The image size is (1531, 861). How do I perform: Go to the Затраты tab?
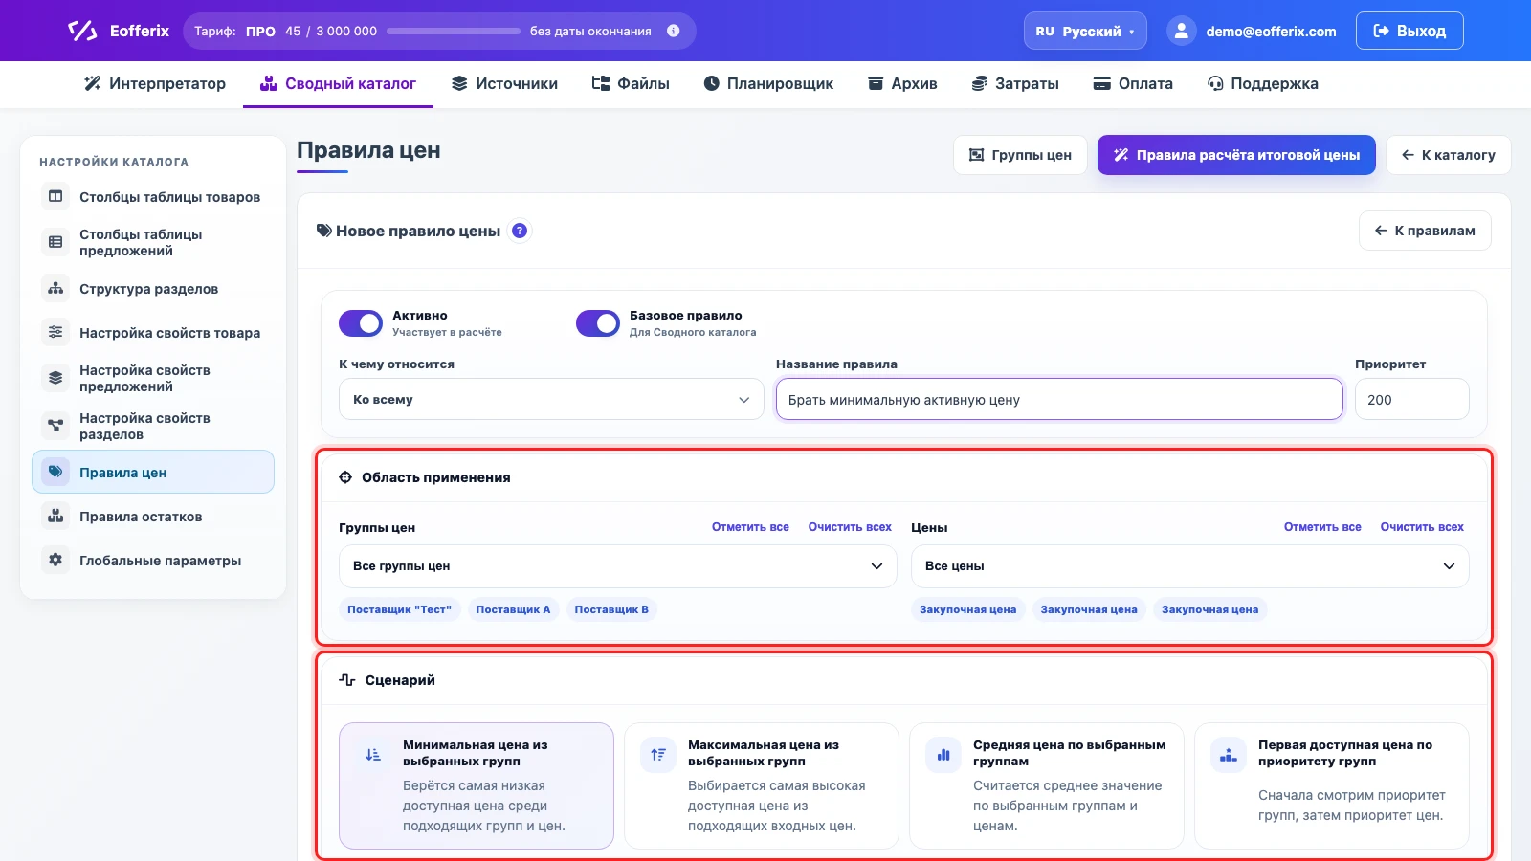pyautogui.click(x=1015, y=83)
